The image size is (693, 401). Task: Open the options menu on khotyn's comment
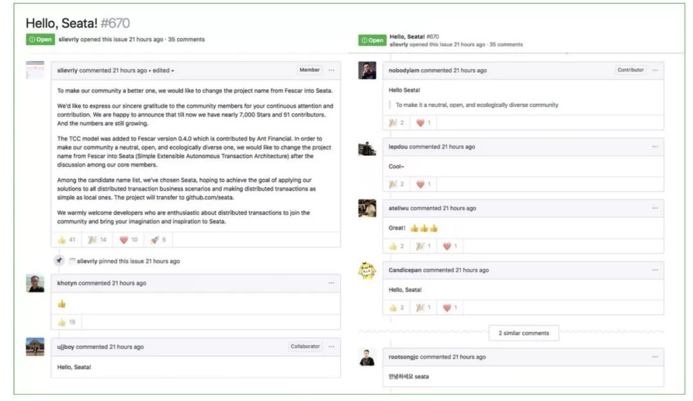(332, 283)
